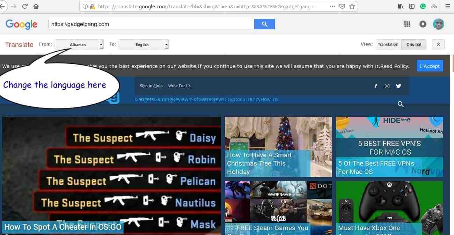454x235 pixels.
Task: Visit the site's Facebook page
Action: 376,86
